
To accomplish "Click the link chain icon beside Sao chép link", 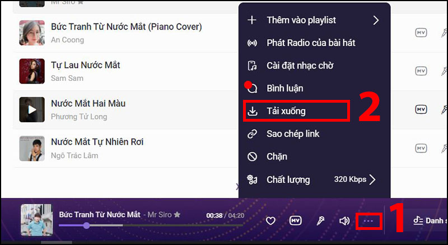I will click(x=253, y=134).
